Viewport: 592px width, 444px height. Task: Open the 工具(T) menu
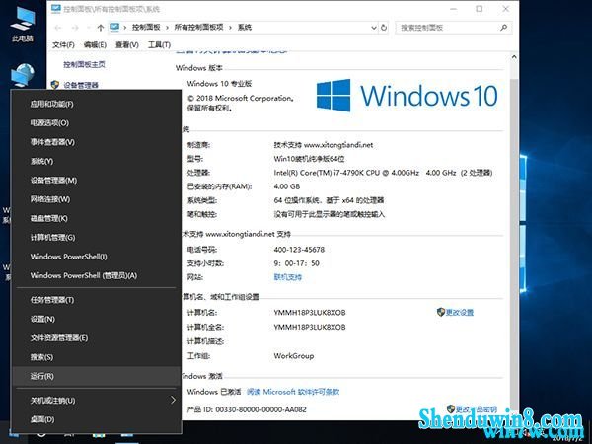pyautogui.click(x=159, y=45)
